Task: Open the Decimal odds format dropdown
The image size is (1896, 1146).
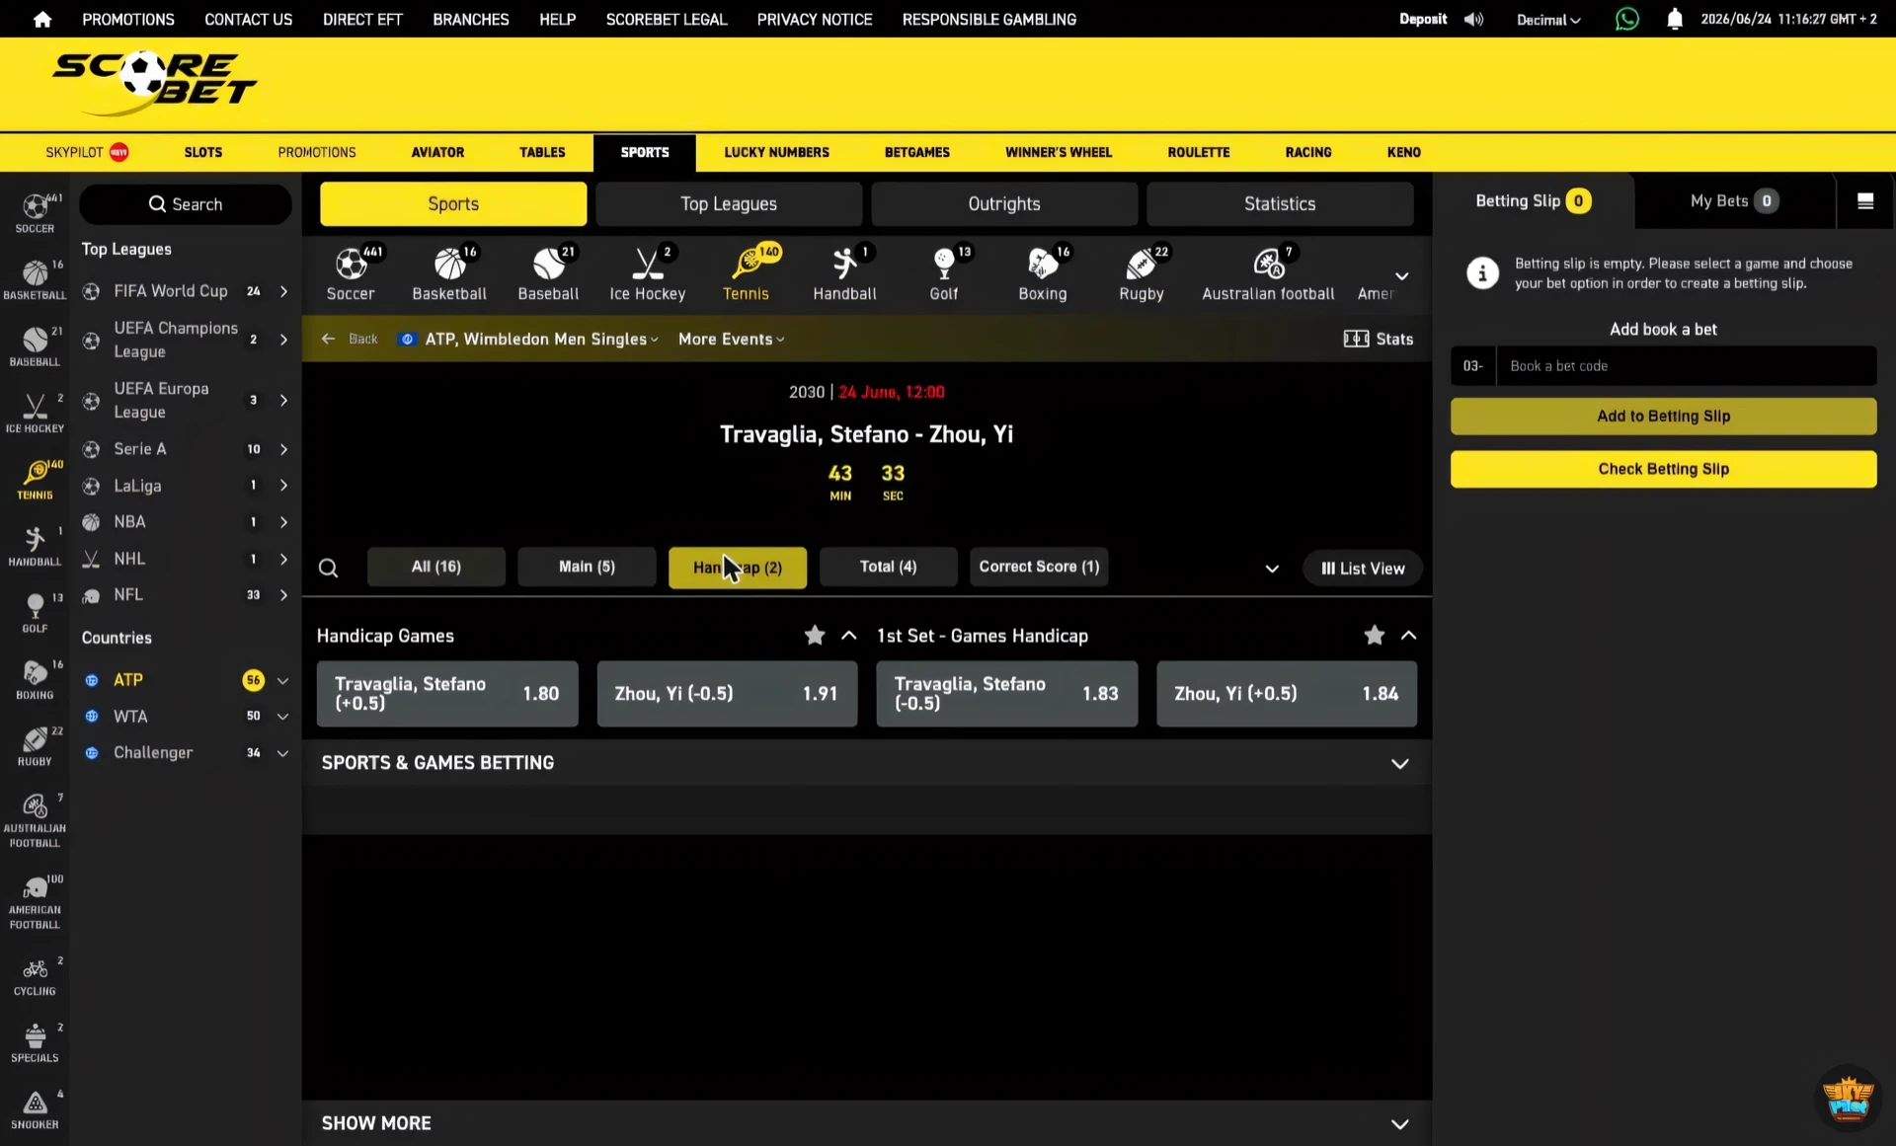Action: pyautogui.click(x=1548, y=20)
